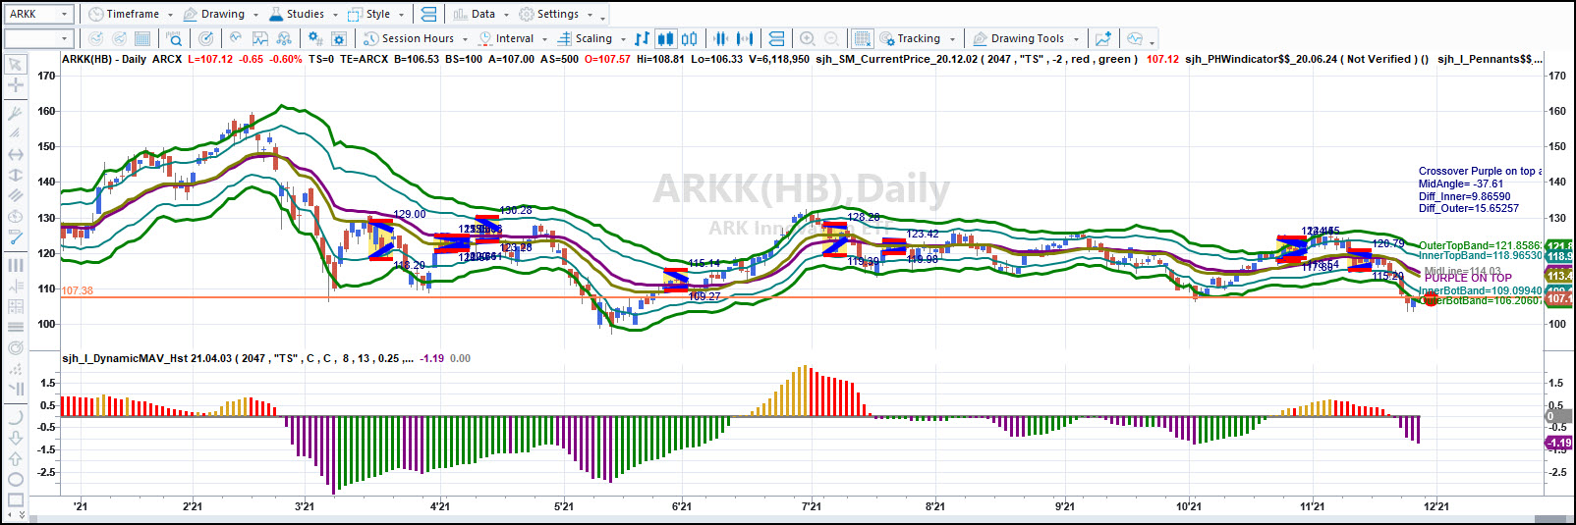
Task: Open the Data menu
Action: tap(481, 14)
